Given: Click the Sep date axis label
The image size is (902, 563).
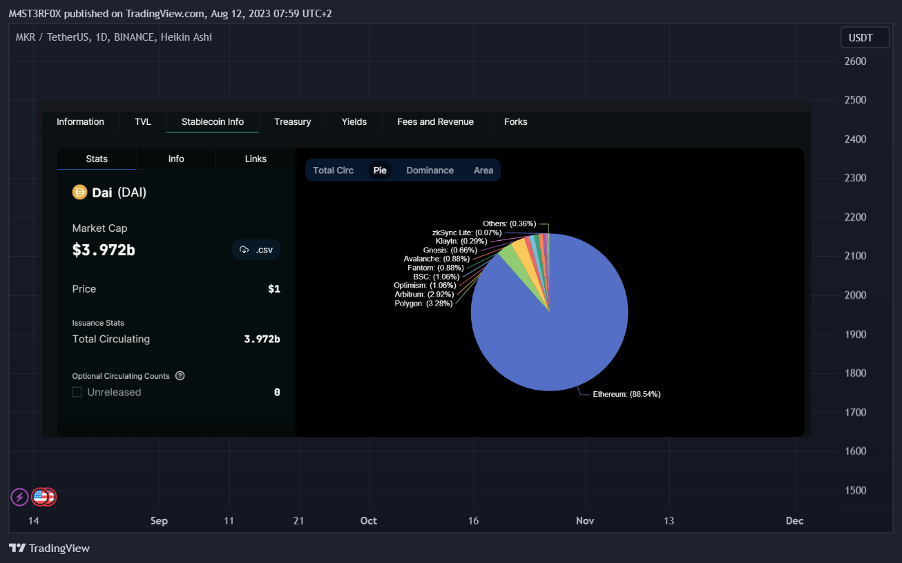Looking at the screenshot, I should point(160,520).
